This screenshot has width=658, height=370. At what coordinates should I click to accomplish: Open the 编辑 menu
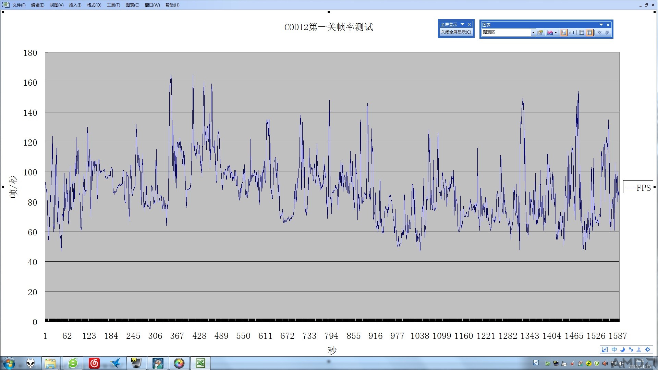(x=38, y=5)
